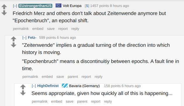Image resolution: width=184 pixels, height=106 pixels.
Task: Click the Bavaria flag flair icon
Action: 65,86
